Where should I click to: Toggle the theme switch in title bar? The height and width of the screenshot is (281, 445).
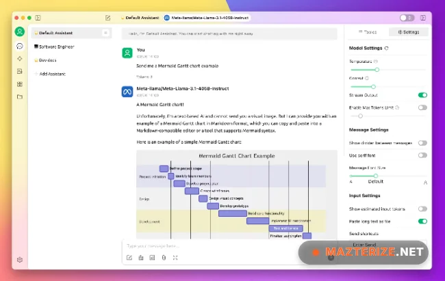(407, 18)
